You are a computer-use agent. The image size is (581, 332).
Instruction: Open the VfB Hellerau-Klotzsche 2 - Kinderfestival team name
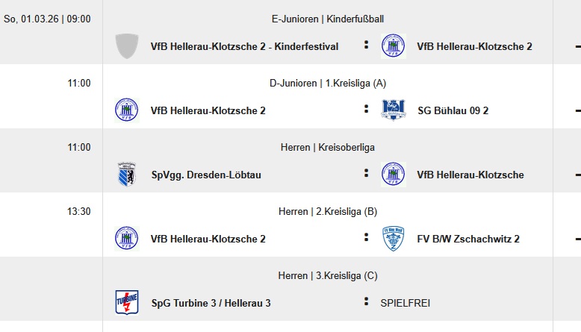pyautogui.click(x=244, y=46)
